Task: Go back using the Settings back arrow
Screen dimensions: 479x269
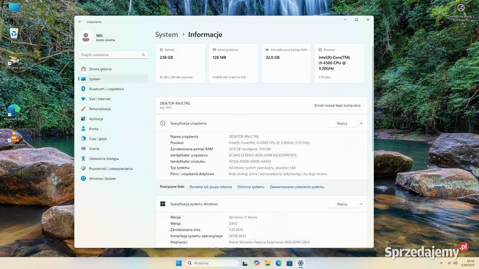Action: (x=80, y=21)
